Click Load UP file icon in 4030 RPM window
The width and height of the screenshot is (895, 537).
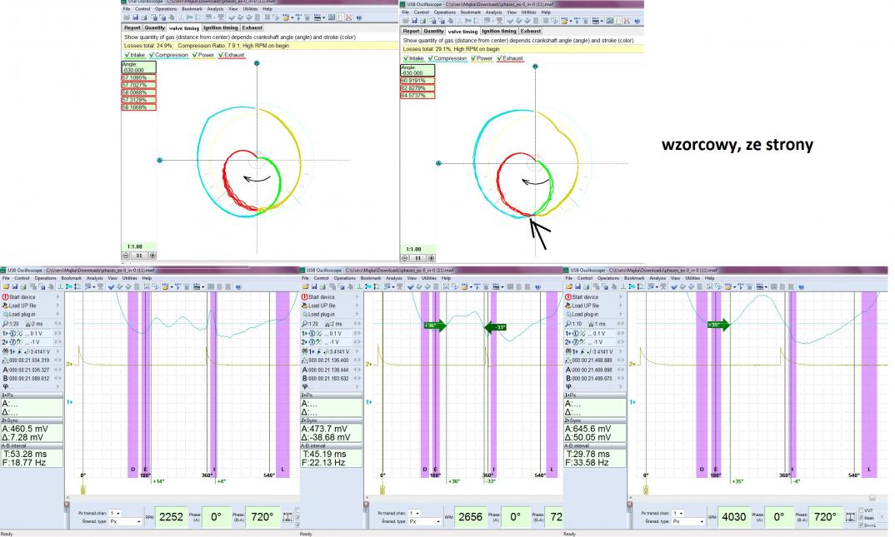click(x=568, y=306)
